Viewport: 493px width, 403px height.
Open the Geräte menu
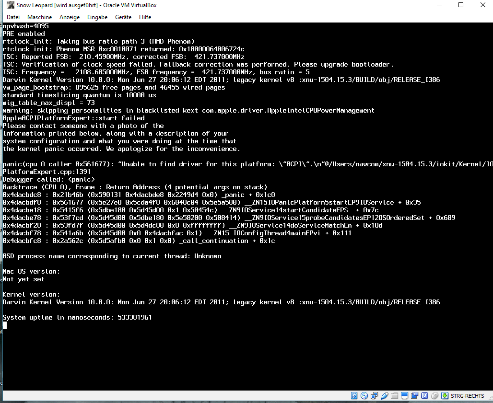(x=123, y=17)
